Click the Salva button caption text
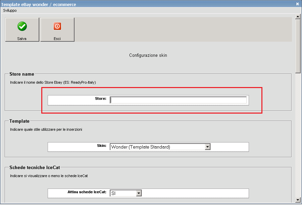Screen dimensions: 302x205 (x=22, y=39)
